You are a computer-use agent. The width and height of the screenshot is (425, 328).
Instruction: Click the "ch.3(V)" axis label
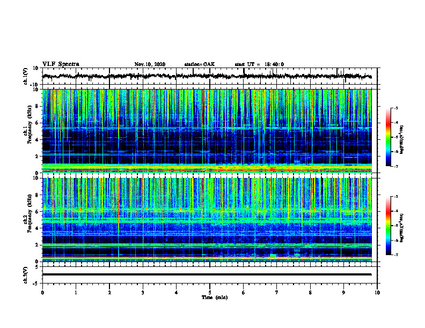click(x=26, y=275)
